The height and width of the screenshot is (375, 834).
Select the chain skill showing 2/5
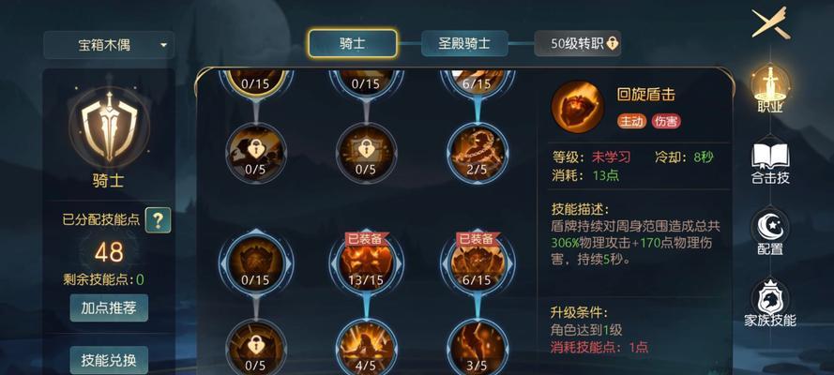pyautogui.click(x=478, y=153)
